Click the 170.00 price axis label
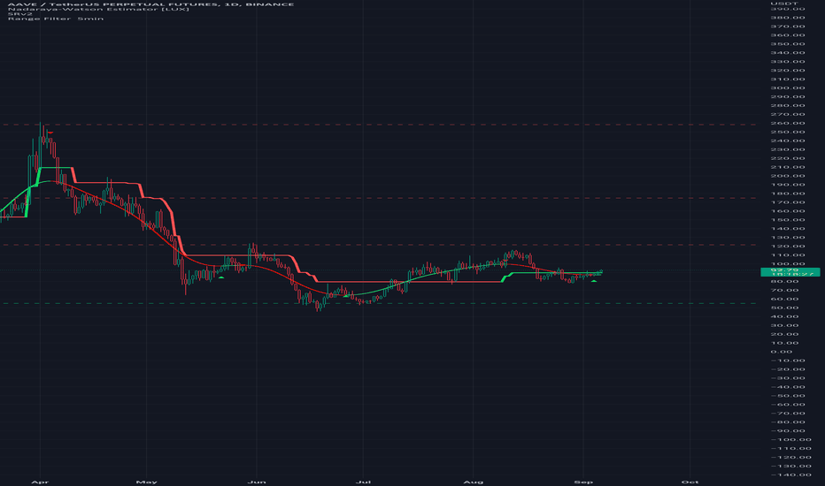825x486 pixels. coord(788,202)
